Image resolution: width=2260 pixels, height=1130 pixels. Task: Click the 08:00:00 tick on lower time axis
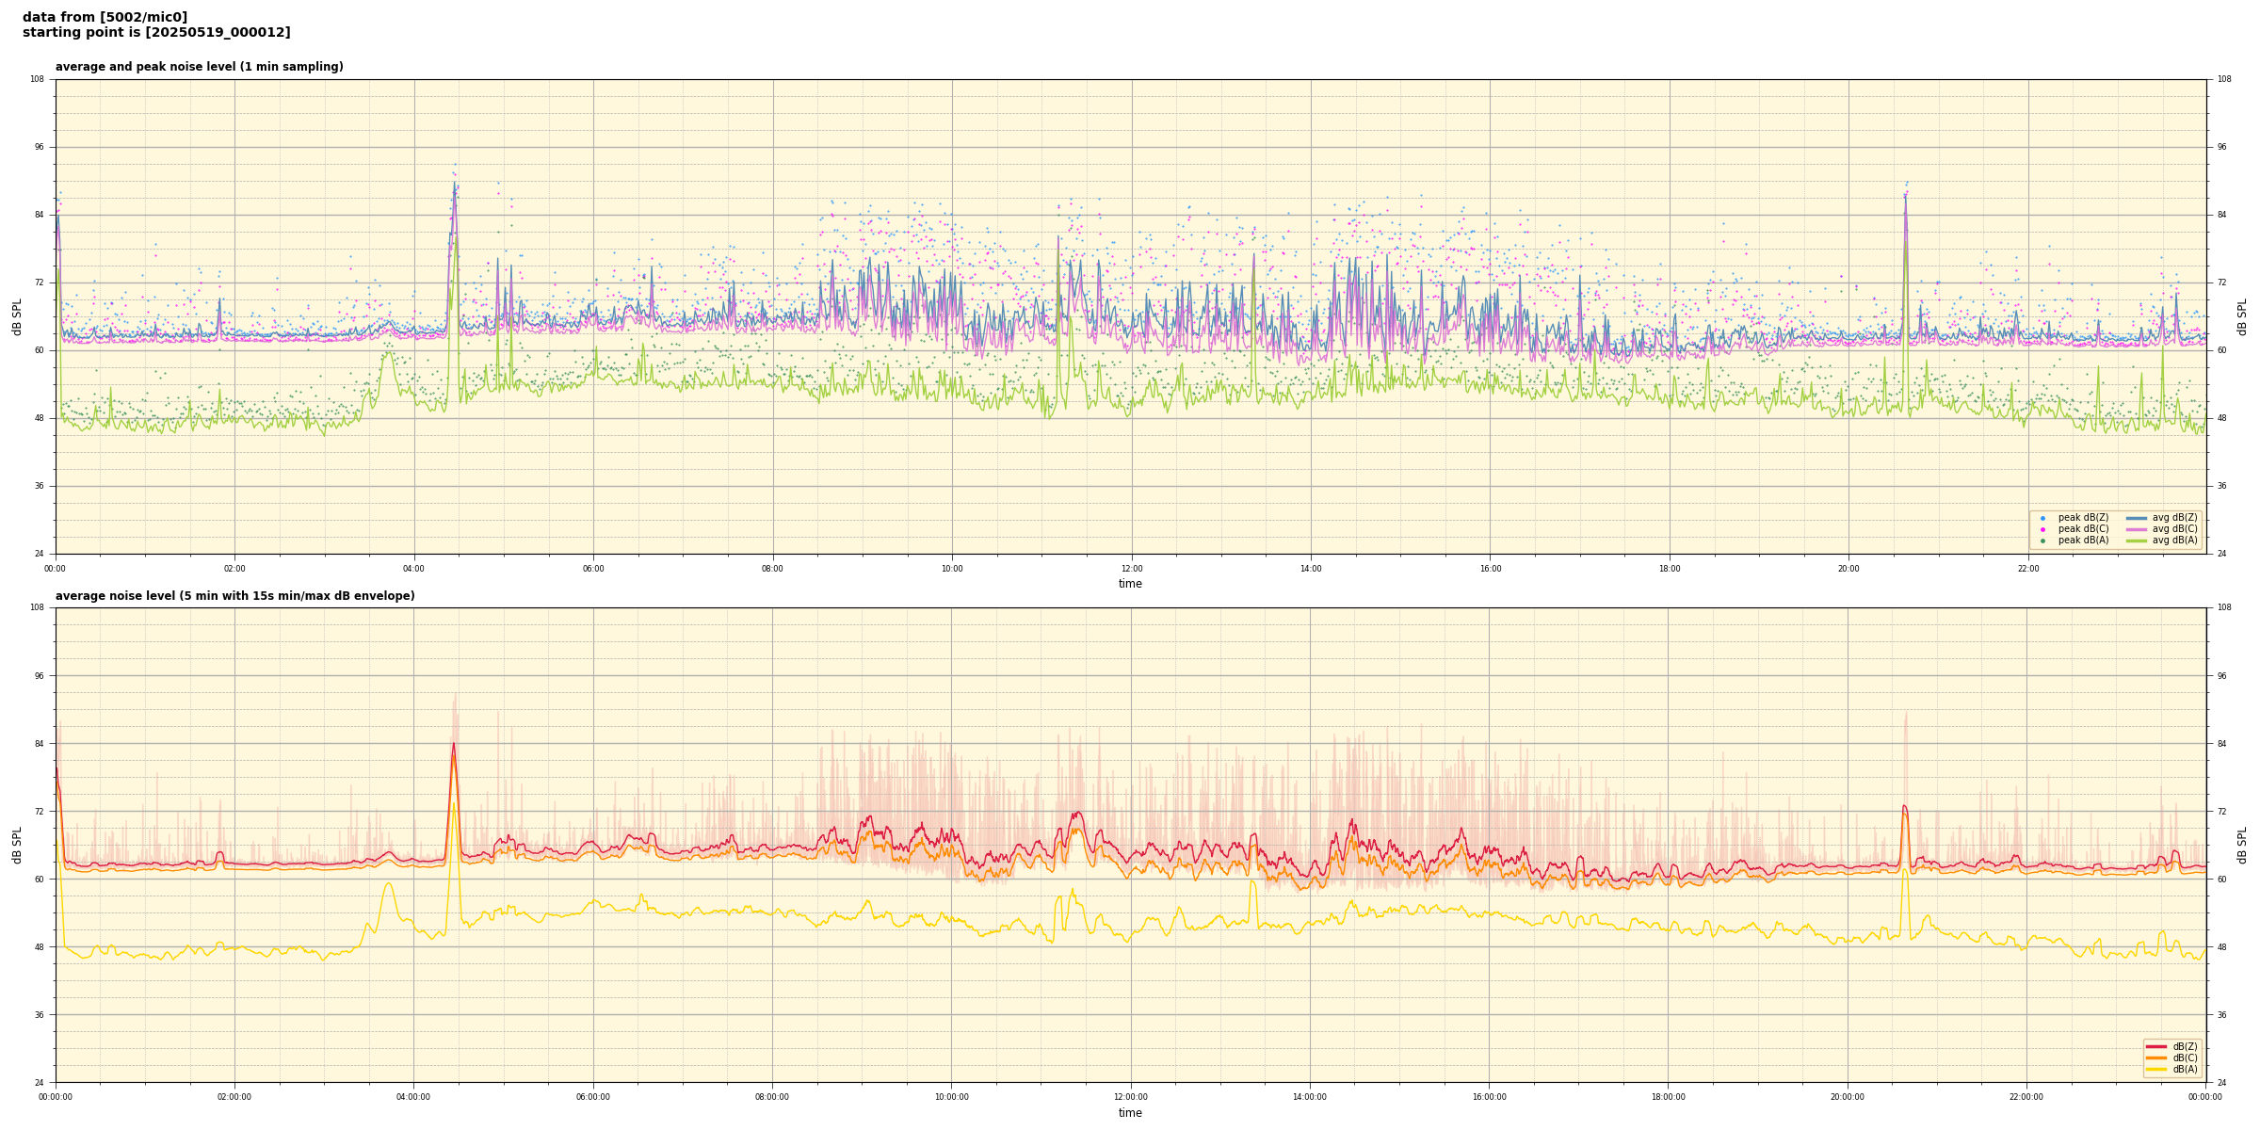point(772,1097)
